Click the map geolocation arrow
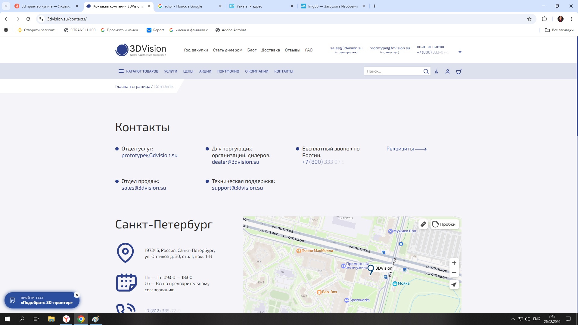 (x=454, y=284)
